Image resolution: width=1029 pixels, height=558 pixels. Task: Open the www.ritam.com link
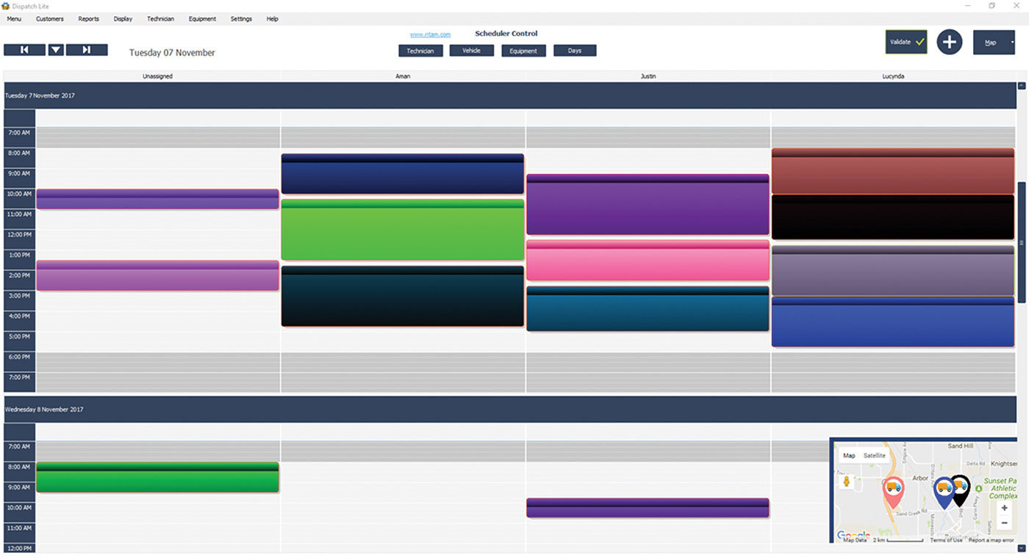pos(430,35)
